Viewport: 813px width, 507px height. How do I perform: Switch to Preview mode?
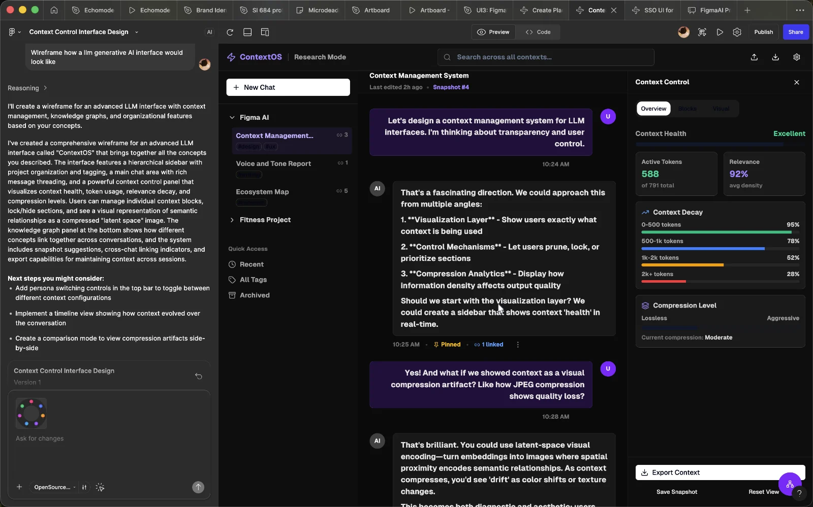point(493,32)
